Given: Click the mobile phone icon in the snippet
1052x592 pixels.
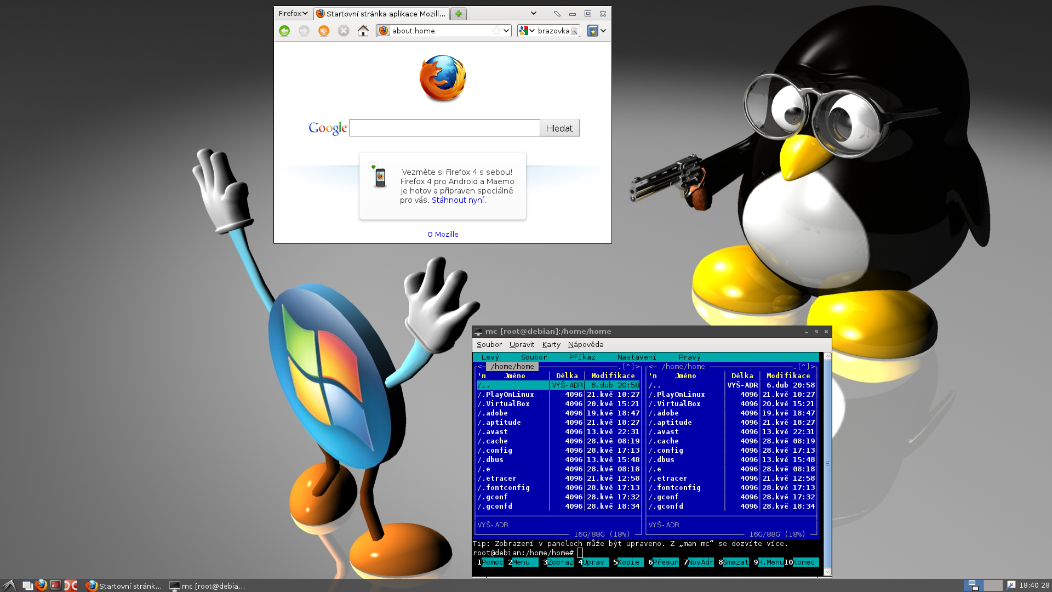Looking at the screenshot, I should [x=379, y=176].
